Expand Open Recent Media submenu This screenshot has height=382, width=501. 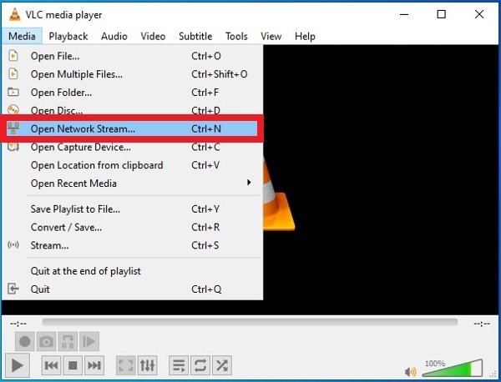[132, 183]
